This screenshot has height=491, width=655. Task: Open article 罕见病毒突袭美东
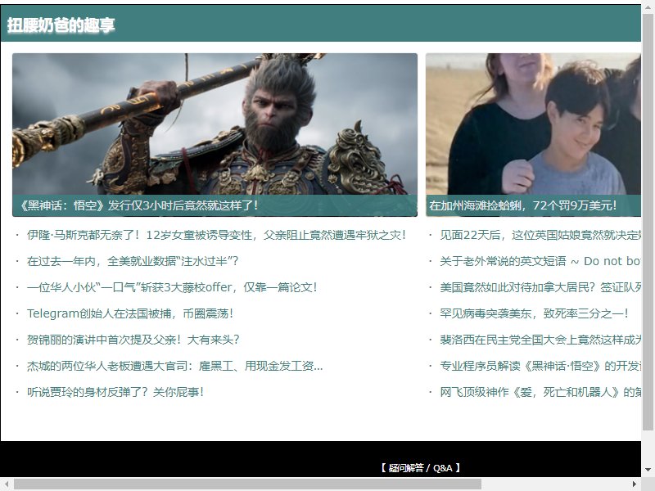click(534, 313)
